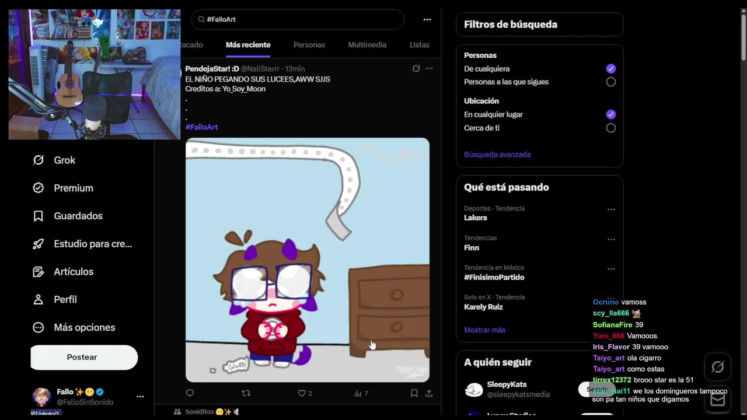Viewport: 747px width, 420px height.
Task: Share the post via the share icon
Action: [429, 393]
